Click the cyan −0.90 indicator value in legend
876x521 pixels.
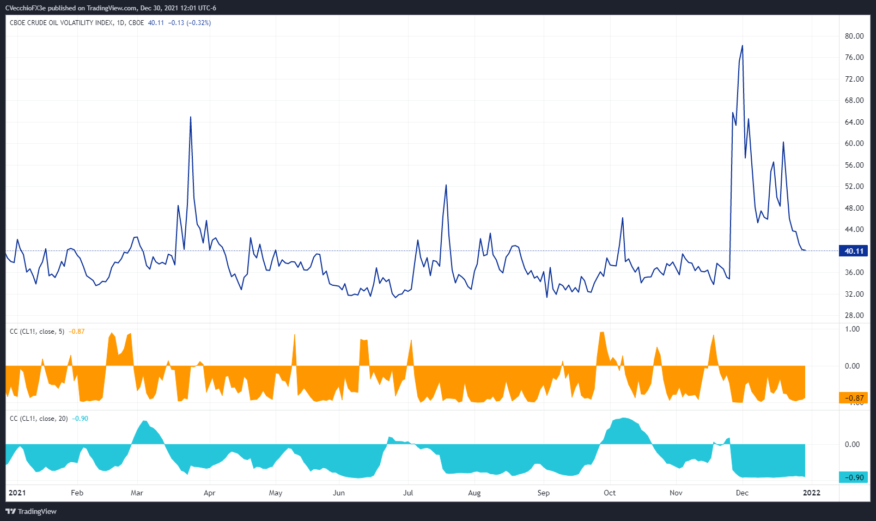[x=80, y=419]
